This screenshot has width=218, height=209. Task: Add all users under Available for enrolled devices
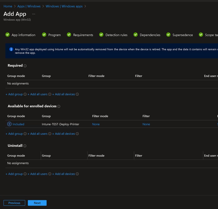point(37,134)
